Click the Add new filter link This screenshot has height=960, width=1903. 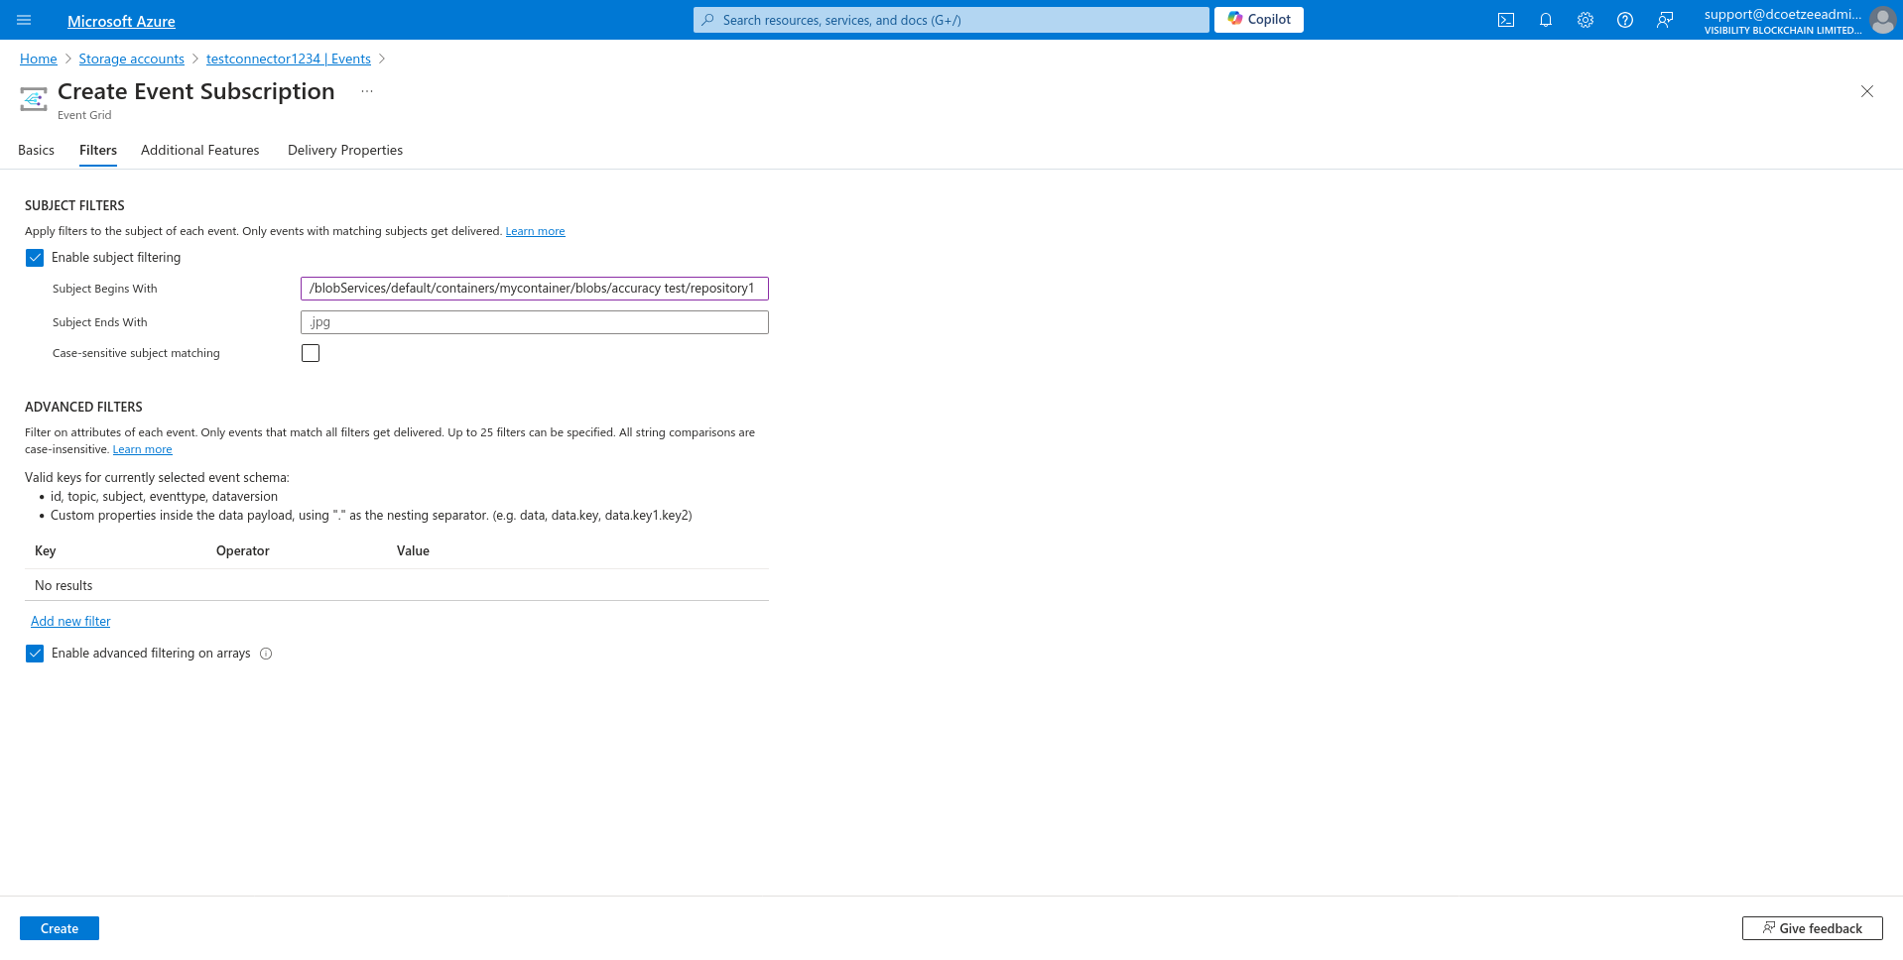click(x=70, y=622)
